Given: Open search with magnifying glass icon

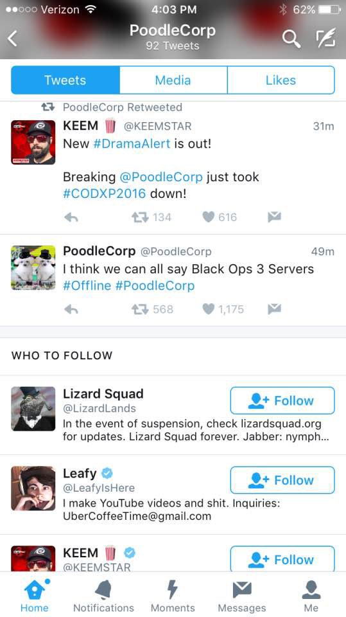Looking at the screenshot, I should click(291, 39).
